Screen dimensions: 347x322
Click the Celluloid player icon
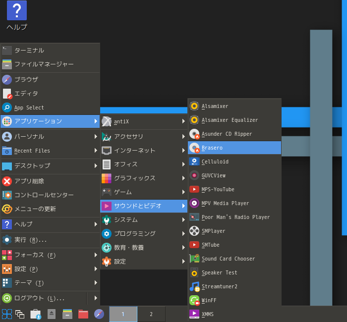(x=194, y=161)
